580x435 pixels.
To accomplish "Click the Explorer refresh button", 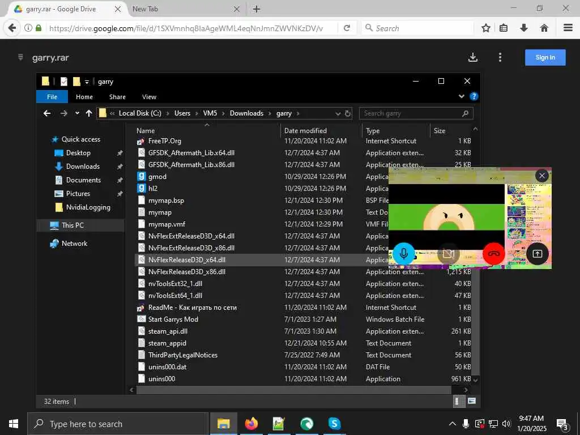I will pyautogui.click(x=348, y=113).
